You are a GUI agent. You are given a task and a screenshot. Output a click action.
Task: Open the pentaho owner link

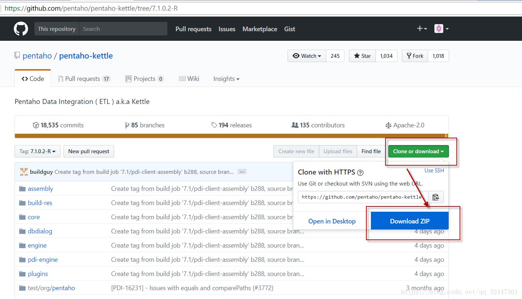coord(37,56)
